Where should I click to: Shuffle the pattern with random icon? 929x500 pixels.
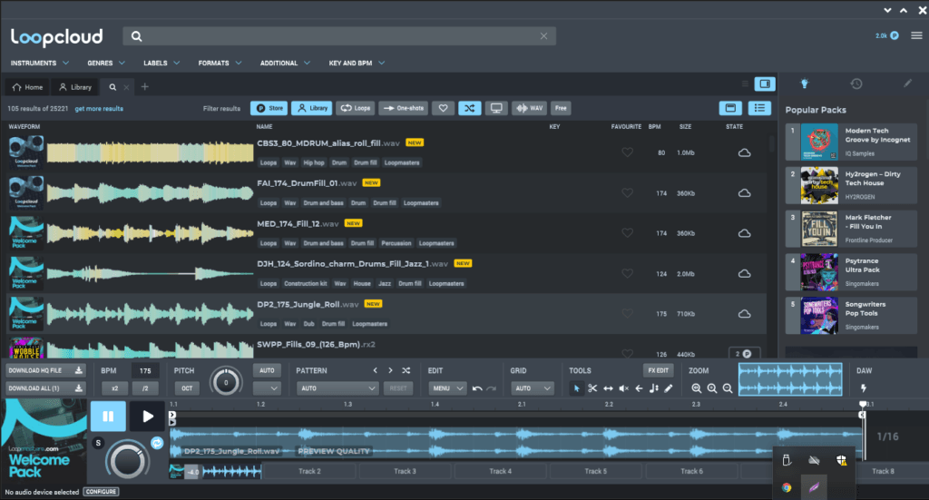(x=406, y=370)
